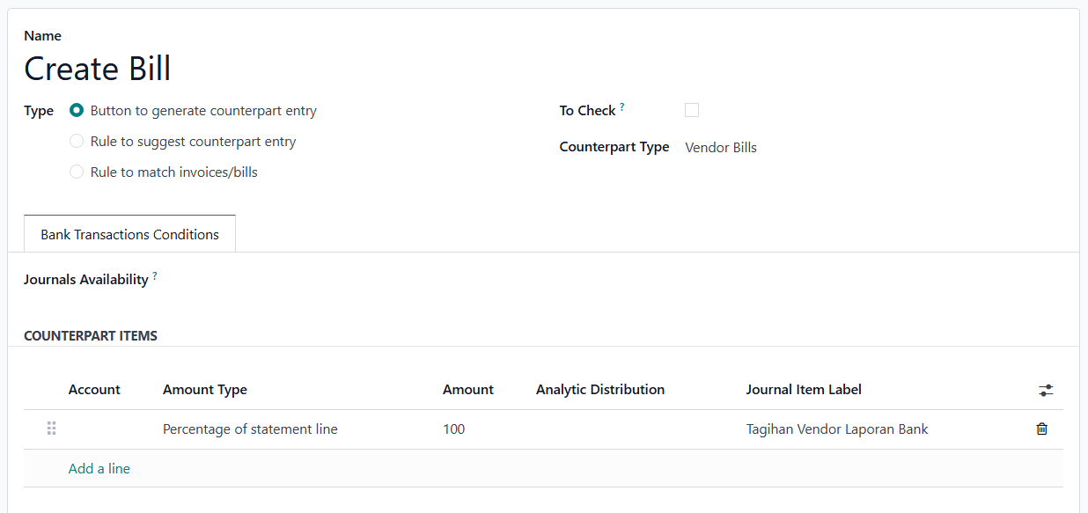This screenshot has width=1088, height=513.
Task: Delete the counterpart line with trash icon
Action: (1041, 429)
